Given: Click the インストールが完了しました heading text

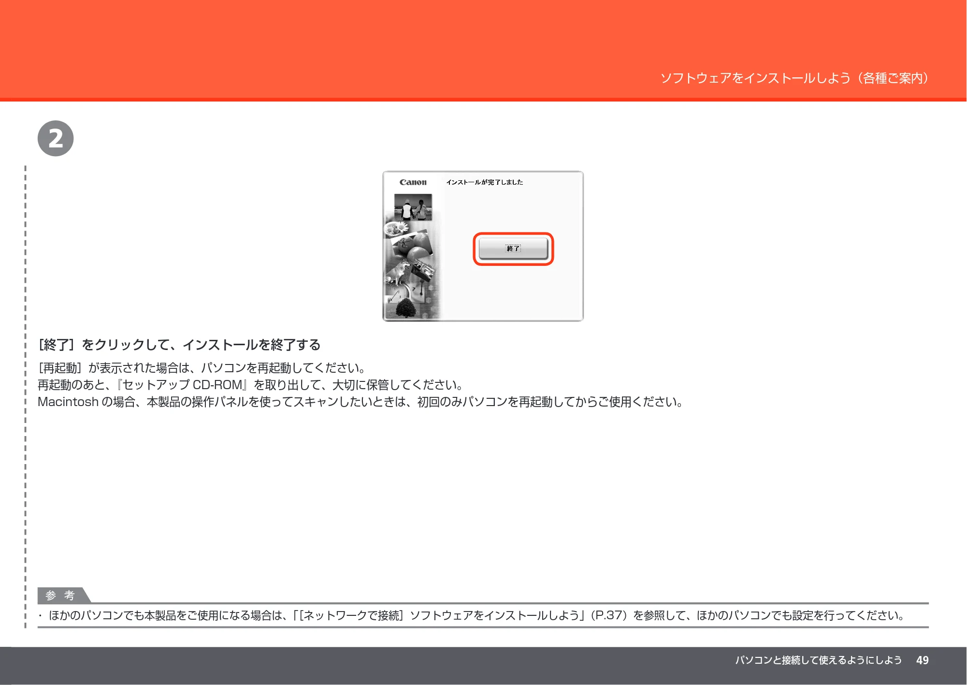Looking at the screenshot, I should coord(485,182).
